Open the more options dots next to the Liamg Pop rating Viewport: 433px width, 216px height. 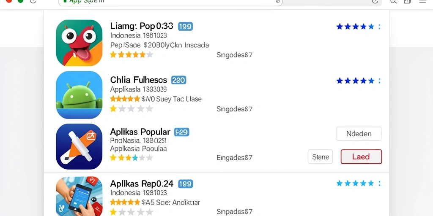[x=379, y=27]
